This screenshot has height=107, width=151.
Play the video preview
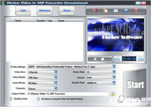[x=95, y=59]
